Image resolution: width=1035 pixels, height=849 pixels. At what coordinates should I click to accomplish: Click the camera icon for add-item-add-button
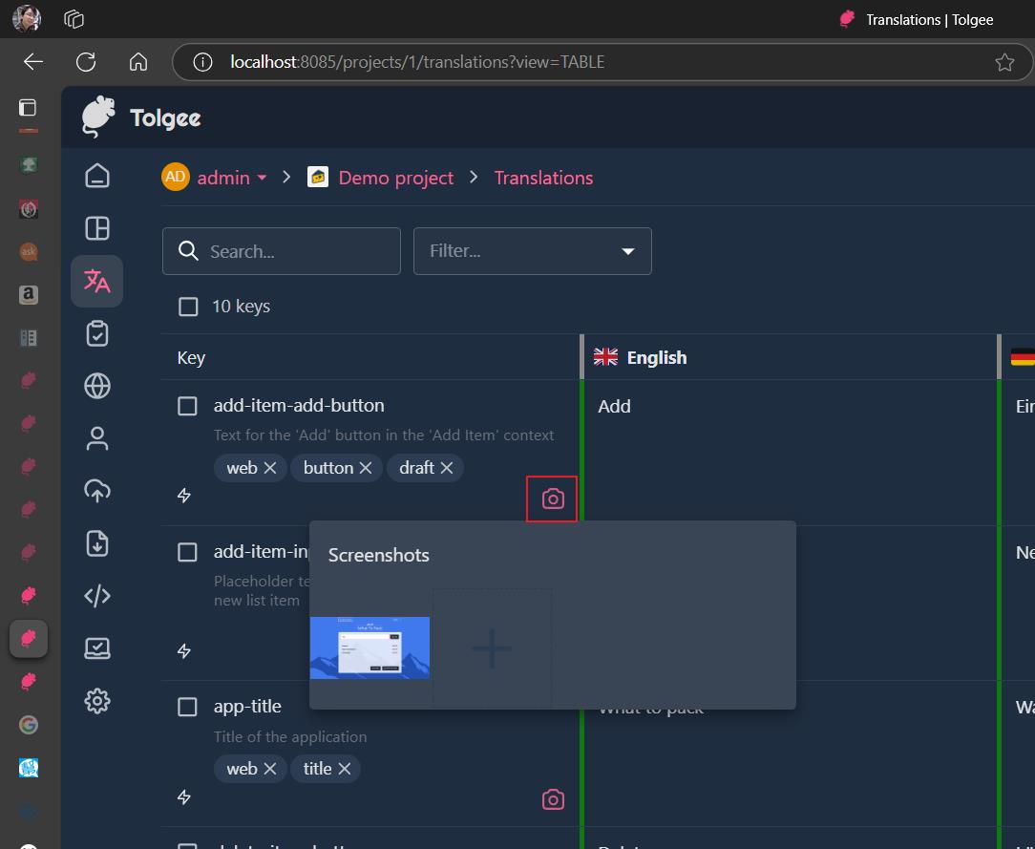553,499
